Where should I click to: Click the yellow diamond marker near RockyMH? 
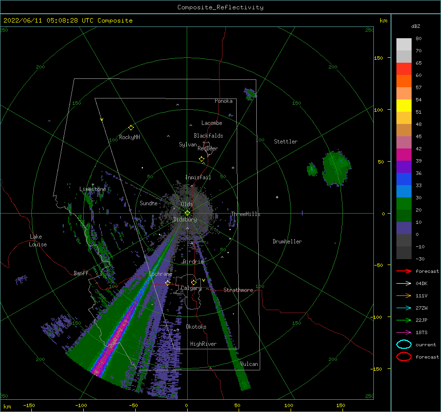tap(131, 128)
